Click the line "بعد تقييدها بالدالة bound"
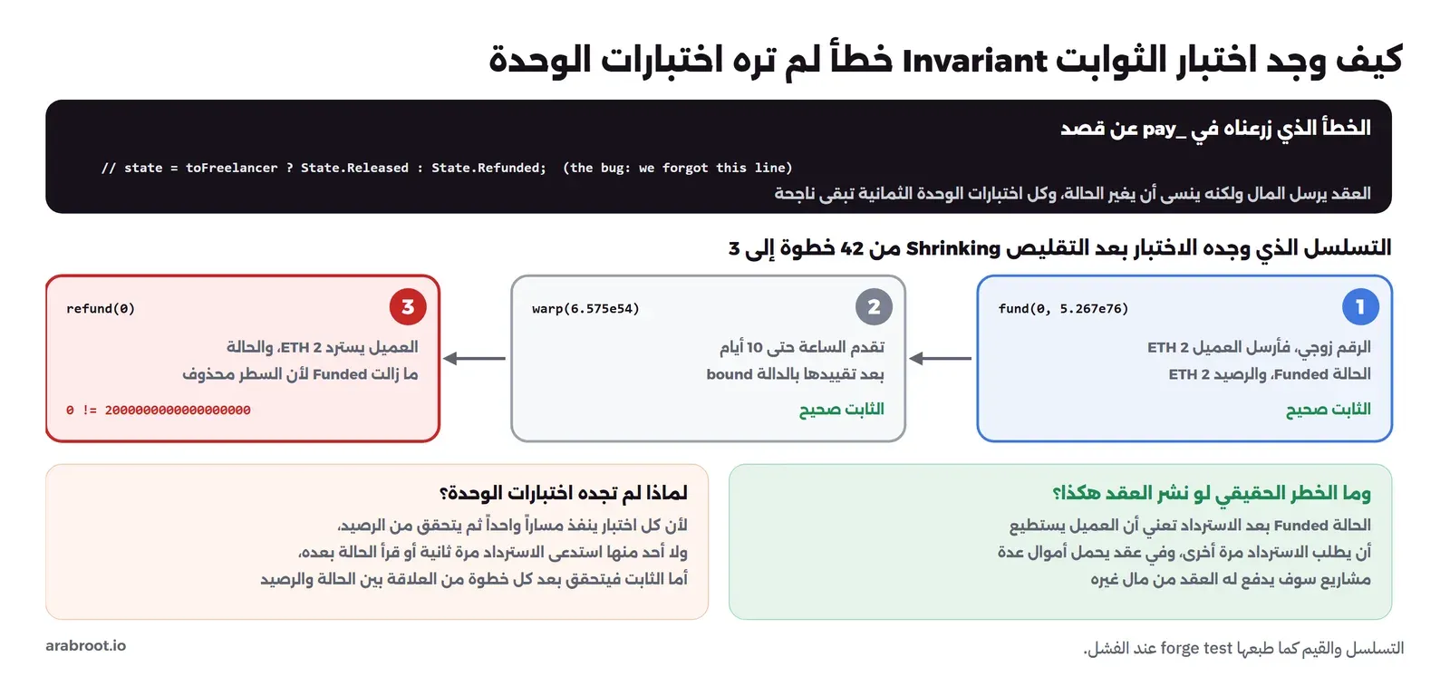This screenshot has width=1450, height=686. (x=796, y=374)
